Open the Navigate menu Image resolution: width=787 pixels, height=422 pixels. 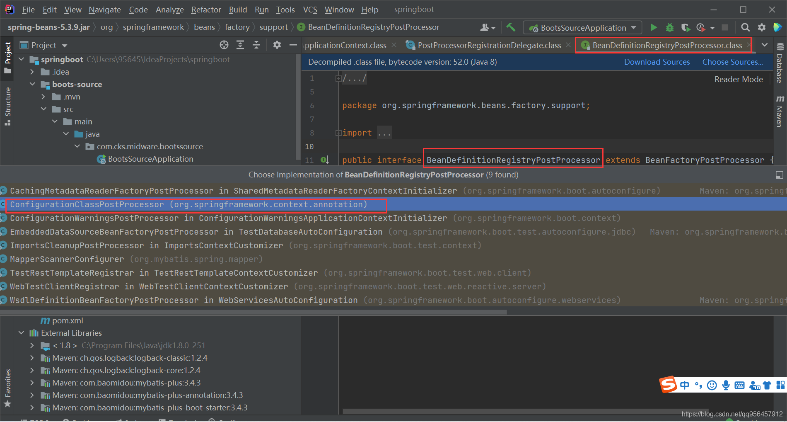tap(105, 10)
